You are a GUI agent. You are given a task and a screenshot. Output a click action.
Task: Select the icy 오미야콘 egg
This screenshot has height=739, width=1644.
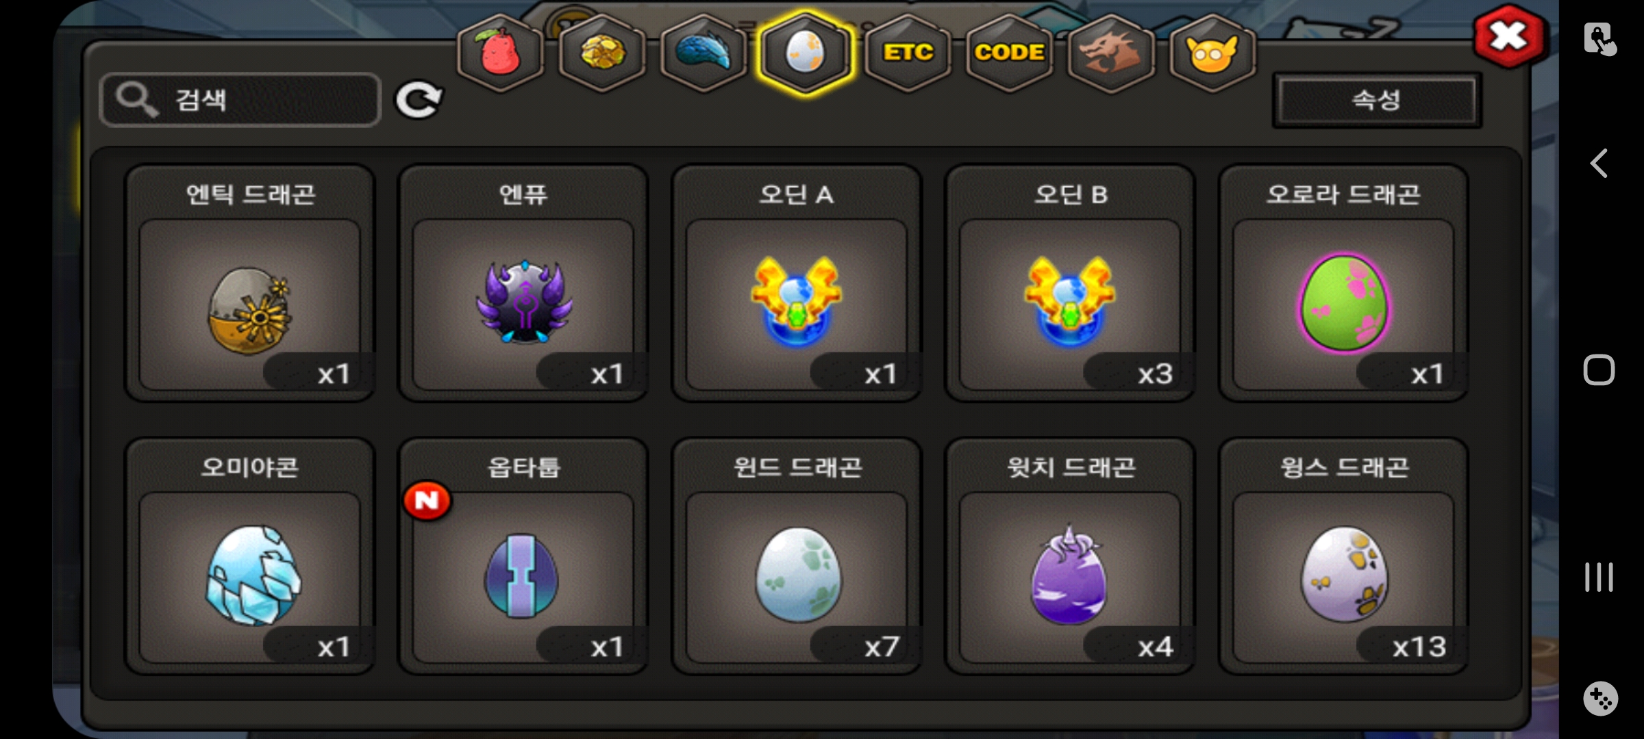[x=249, y=556]
